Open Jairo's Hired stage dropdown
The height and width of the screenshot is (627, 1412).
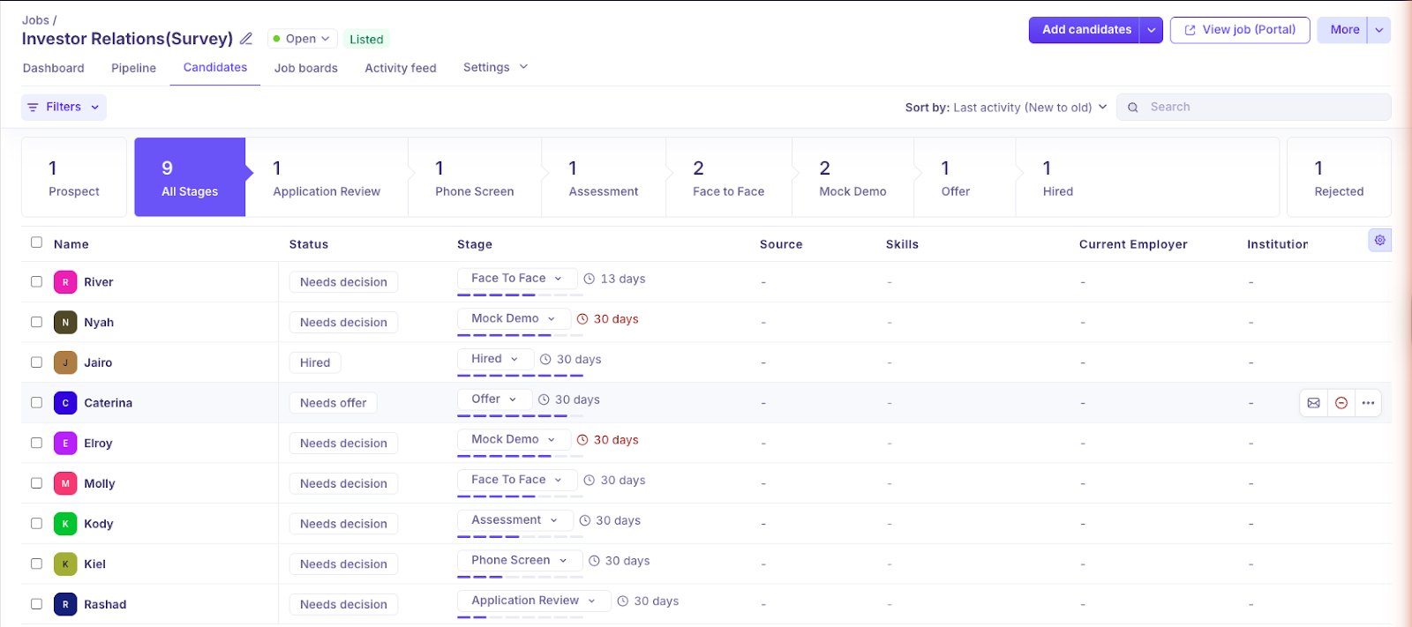pyautogui.click(x=495, y=359)
